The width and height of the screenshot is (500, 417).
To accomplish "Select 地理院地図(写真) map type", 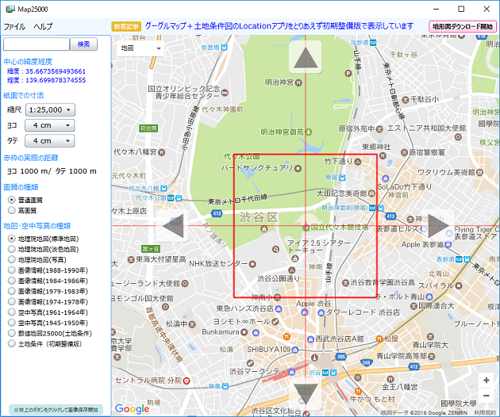I will point(12,259).
